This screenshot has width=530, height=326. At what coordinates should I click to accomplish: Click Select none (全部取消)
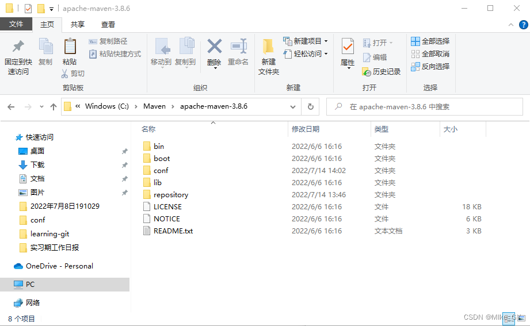pos(430,53)
